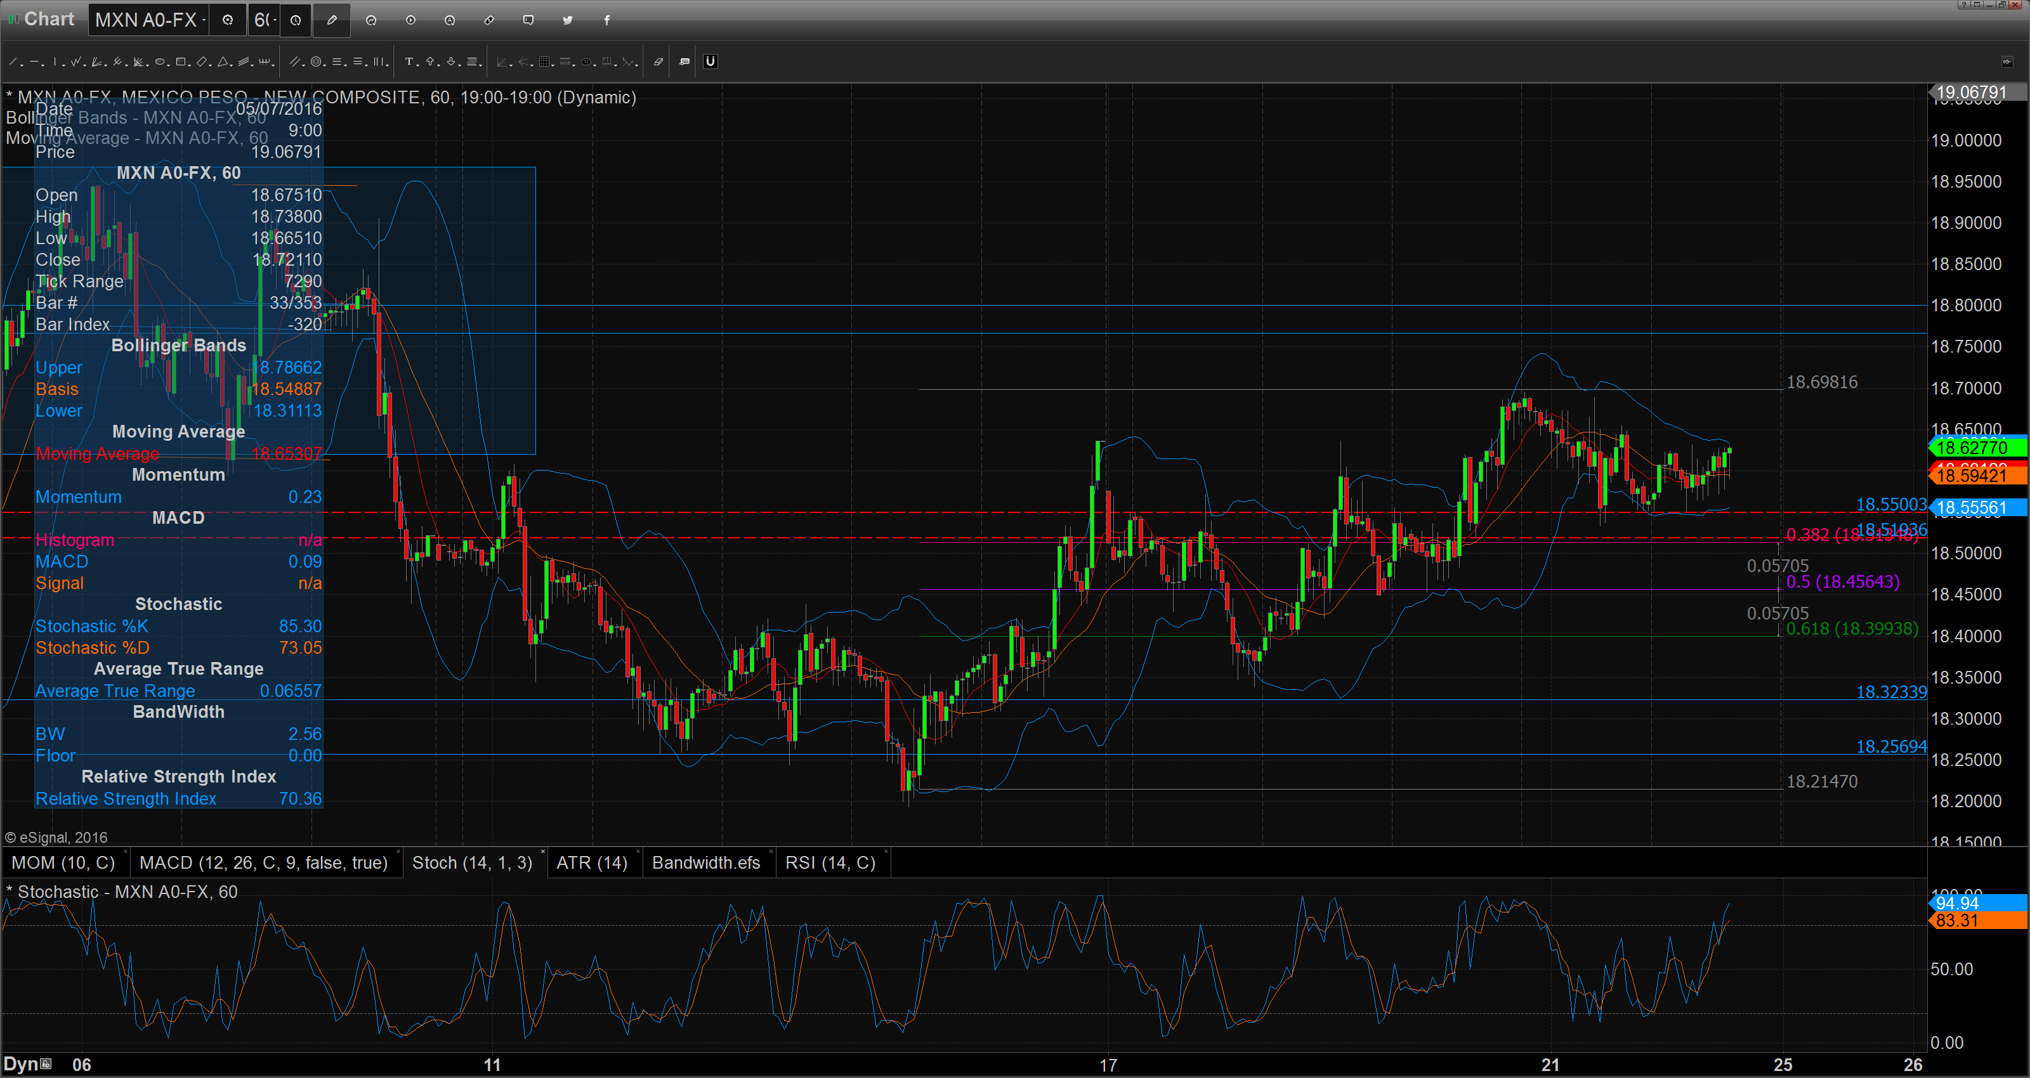Expand ellipse tool dropdown arrow

pyautogui.click(x=169, y=65)
